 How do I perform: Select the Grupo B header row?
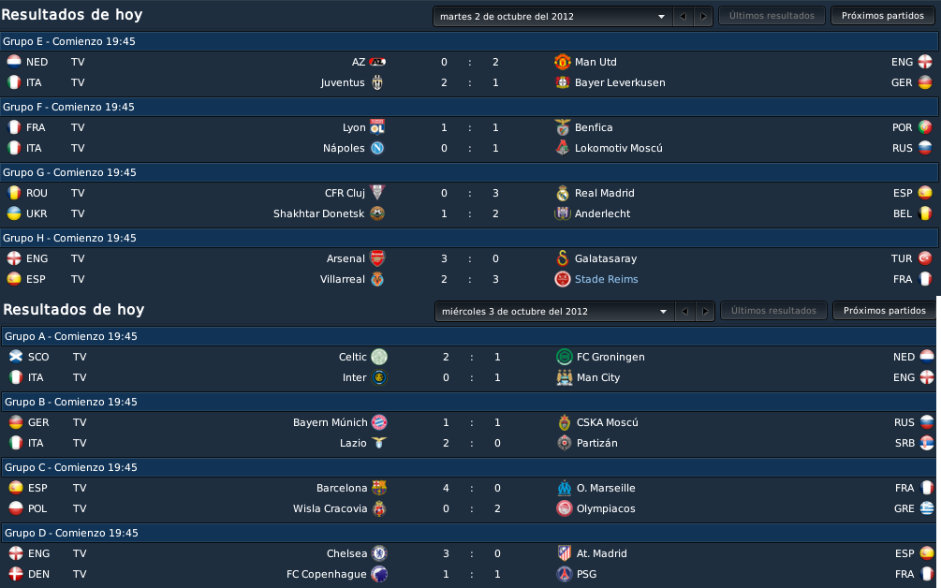click(x=469, y=402)
